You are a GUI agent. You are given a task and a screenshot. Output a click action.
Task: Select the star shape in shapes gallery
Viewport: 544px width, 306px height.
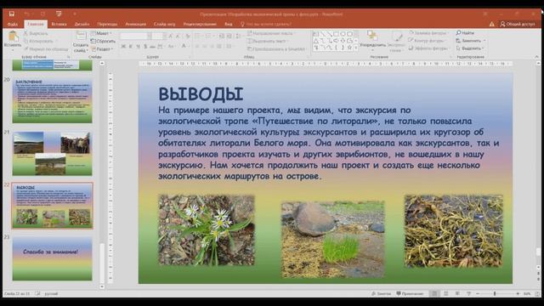349,48
